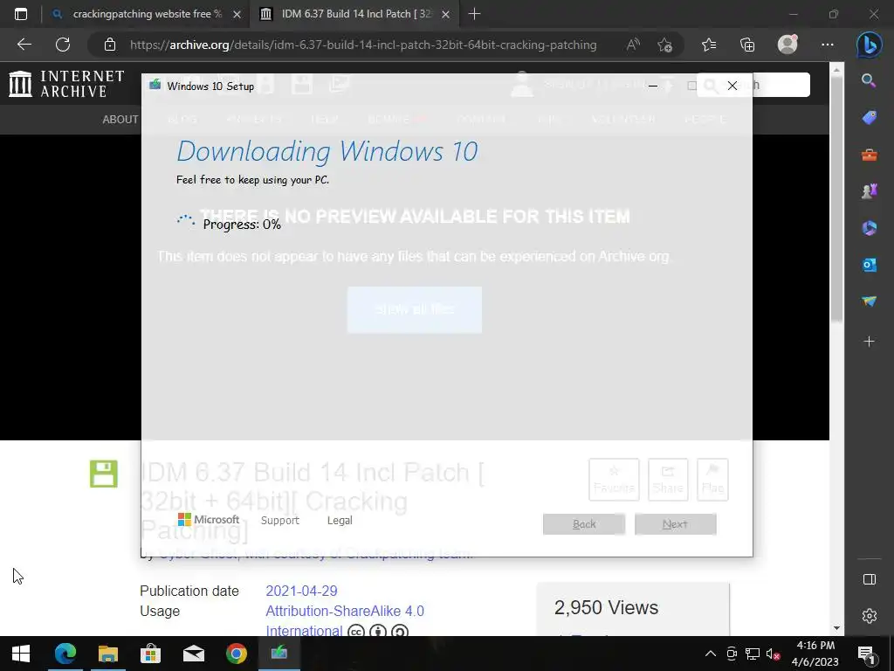This screenshot has width=894, height=671.
Task: Open the Read aloud icon
Action: coord(633,45)
